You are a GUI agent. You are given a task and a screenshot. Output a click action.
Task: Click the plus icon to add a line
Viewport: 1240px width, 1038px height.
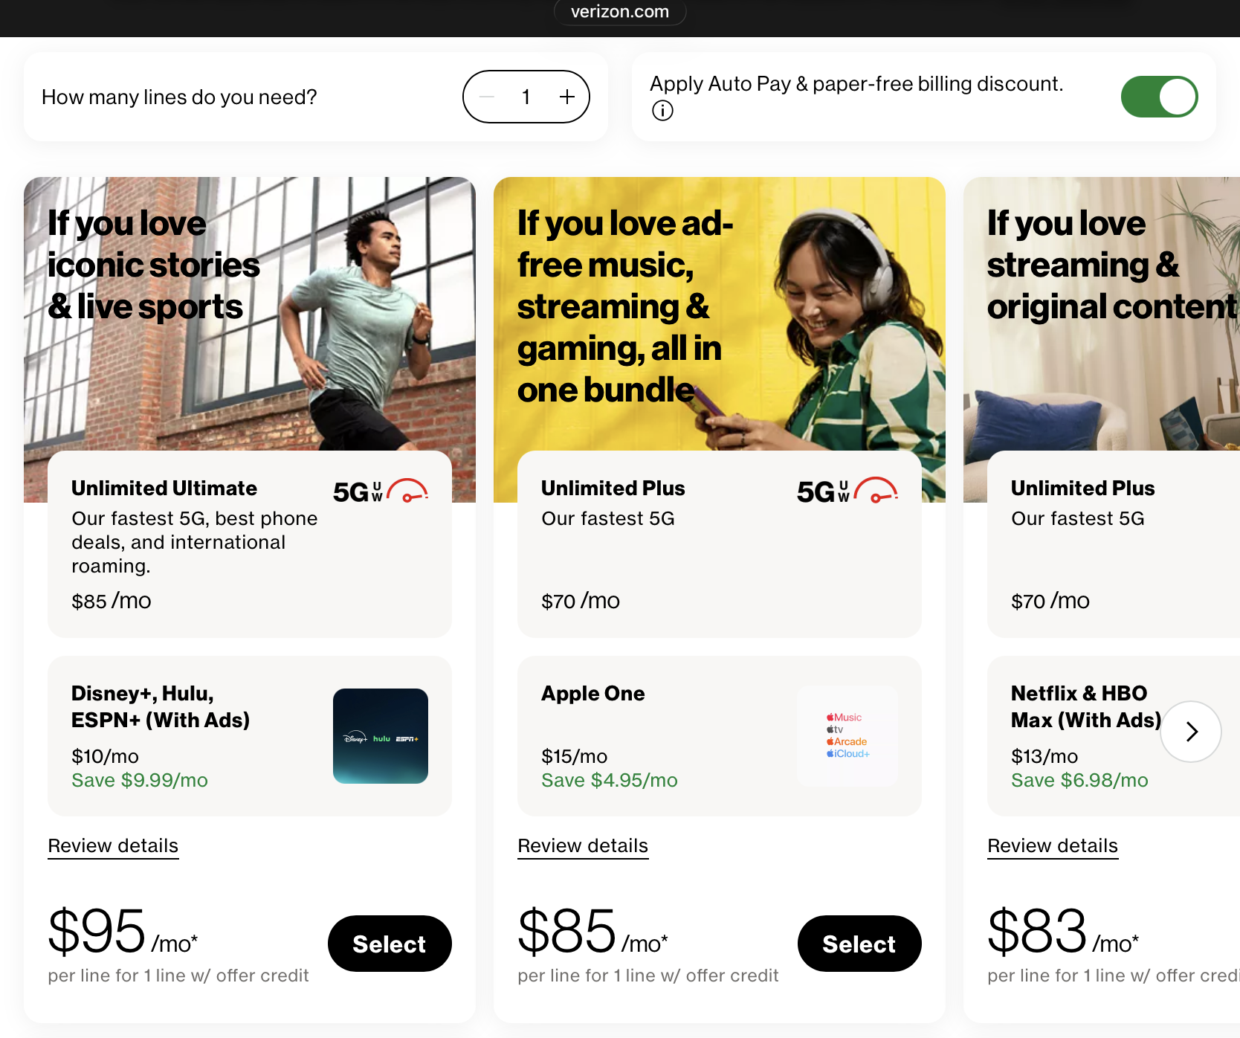pos(567,97)
